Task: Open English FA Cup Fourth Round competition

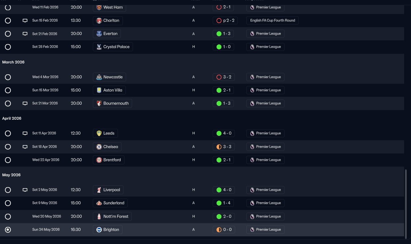Action: (x=272, y=20)
